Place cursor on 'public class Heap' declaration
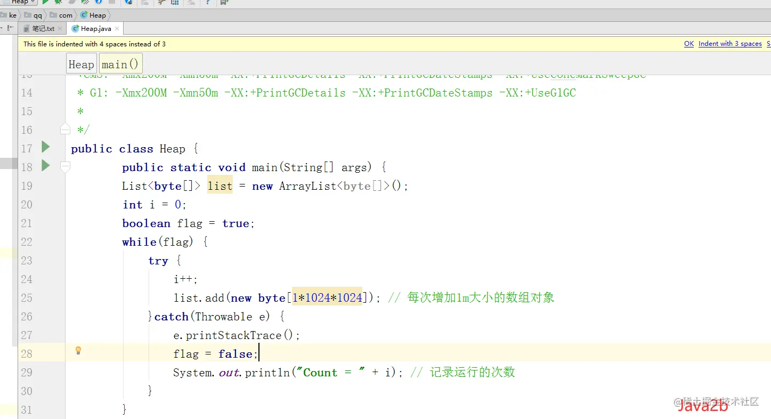The image size is (771, 419). coord(128,149)
